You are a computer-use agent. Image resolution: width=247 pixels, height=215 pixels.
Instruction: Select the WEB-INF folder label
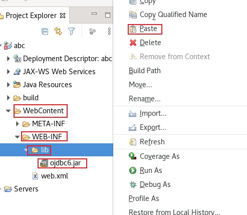pos(47,137)
